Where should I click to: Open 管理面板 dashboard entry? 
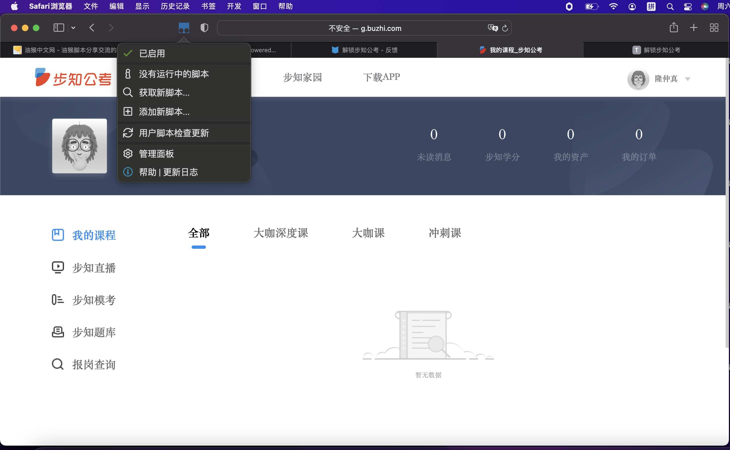pyautogui.click(x=184, y=154)
